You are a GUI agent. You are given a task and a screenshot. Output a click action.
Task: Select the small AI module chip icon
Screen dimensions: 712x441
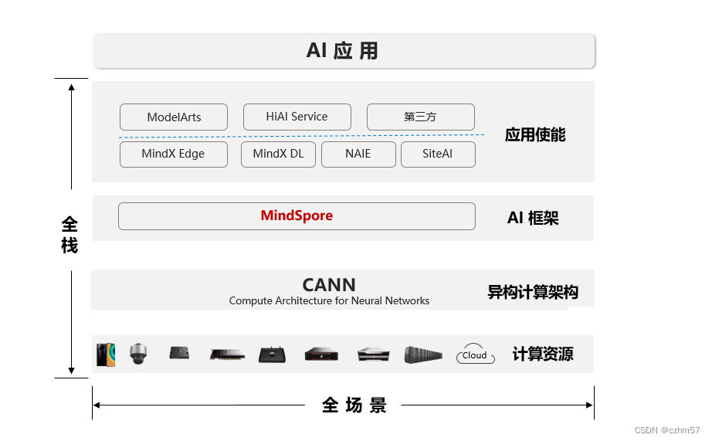(179, 353)
